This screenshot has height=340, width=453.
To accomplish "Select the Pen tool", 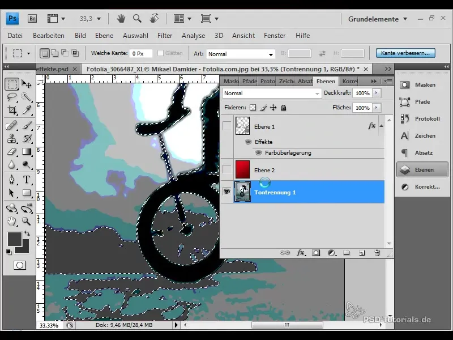I will point(12,180).
